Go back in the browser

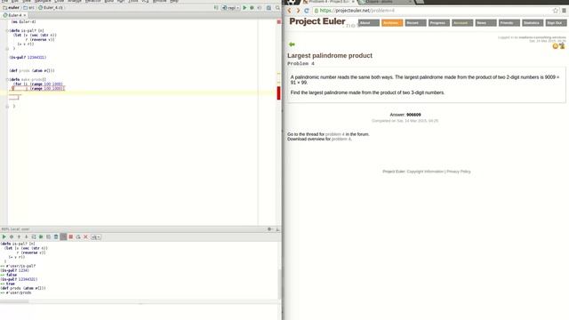[290, 11]
